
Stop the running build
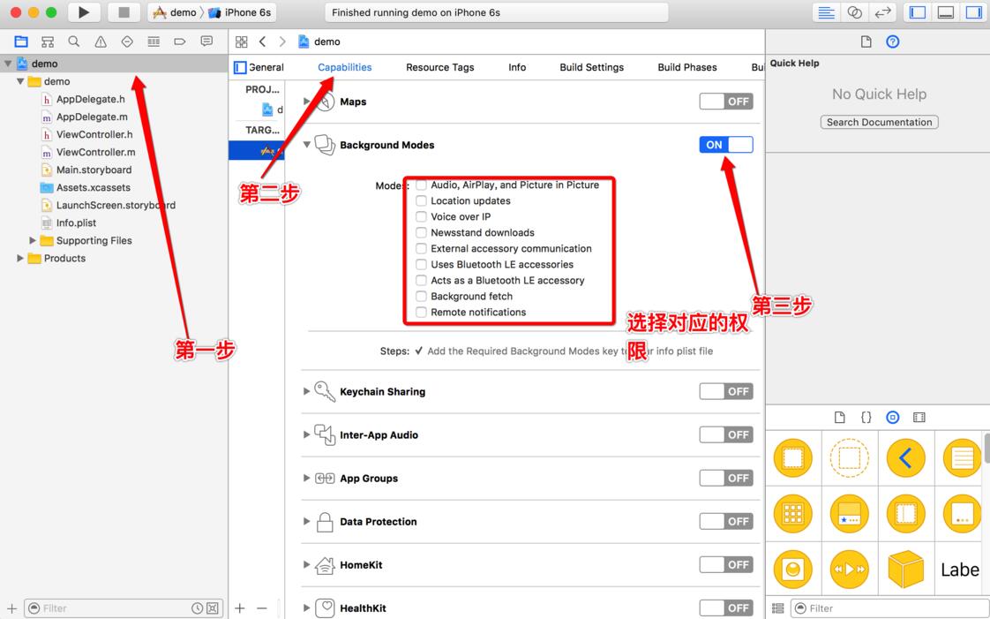click(x=124, y=12)
